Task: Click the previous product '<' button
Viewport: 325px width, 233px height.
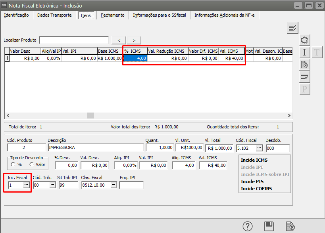Action: (x=119, y=40)
